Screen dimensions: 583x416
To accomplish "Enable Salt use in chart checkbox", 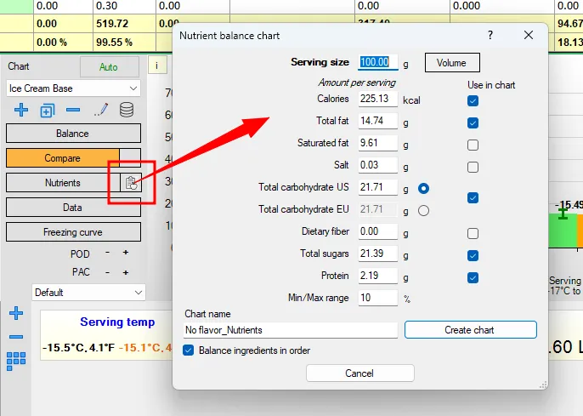I will pyautogui.click(x=473, y=167).
